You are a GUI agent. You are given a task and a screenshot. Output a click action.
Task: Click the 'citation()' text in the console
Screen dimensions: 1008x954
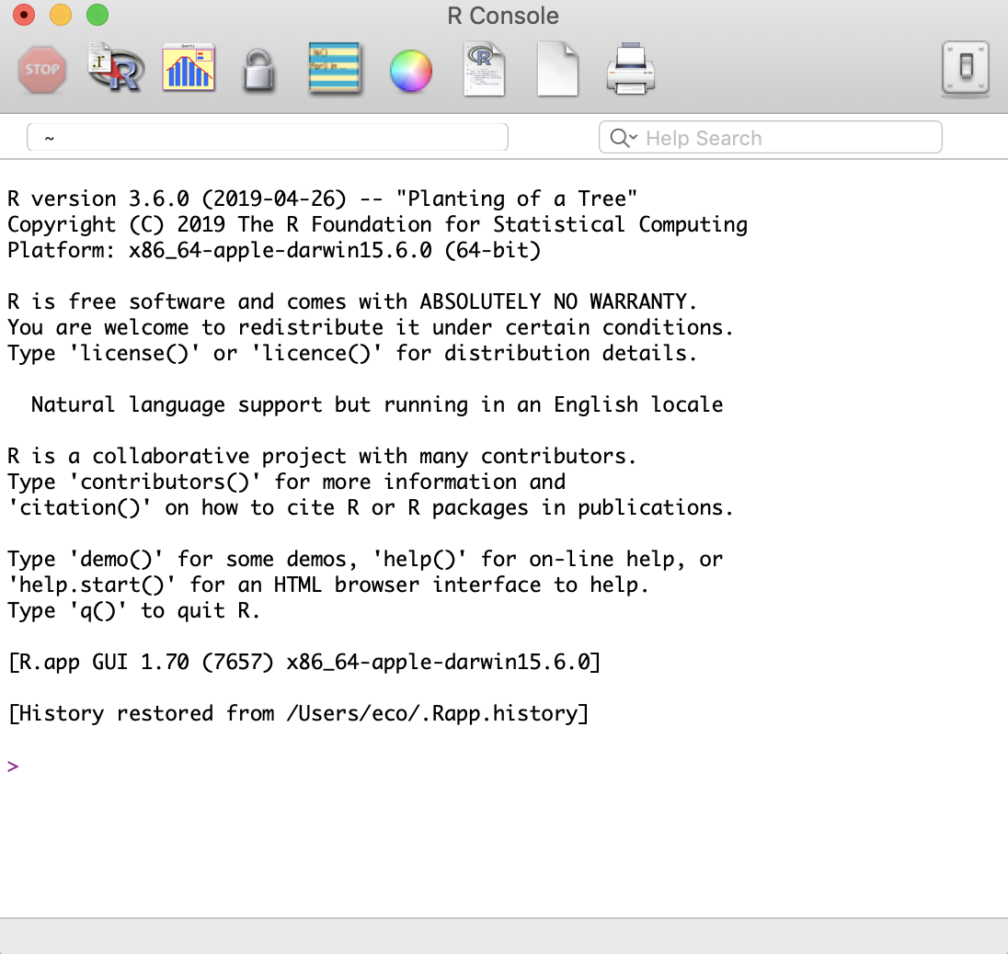[x=79, y=507]
